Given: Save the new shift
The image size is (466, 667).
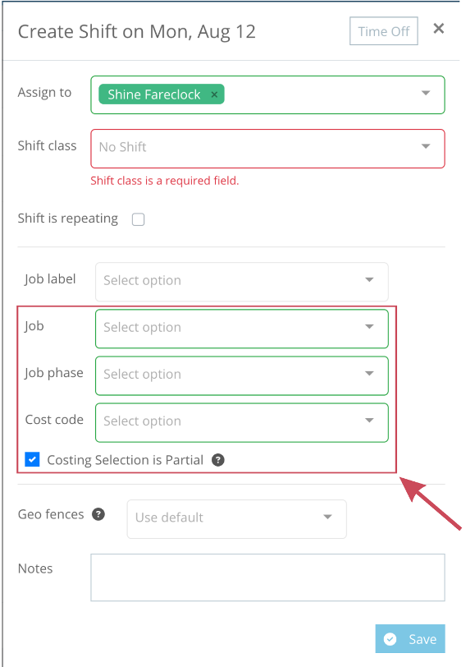Looking at the screenshot, I should coord(410,638).
